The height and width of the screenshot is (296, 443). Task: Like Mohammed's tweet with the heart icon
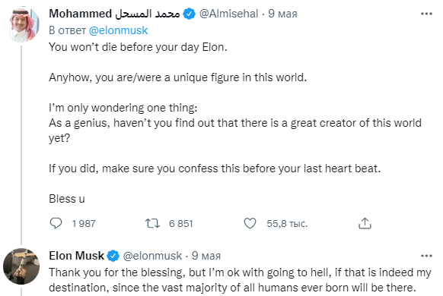[250, 223]
